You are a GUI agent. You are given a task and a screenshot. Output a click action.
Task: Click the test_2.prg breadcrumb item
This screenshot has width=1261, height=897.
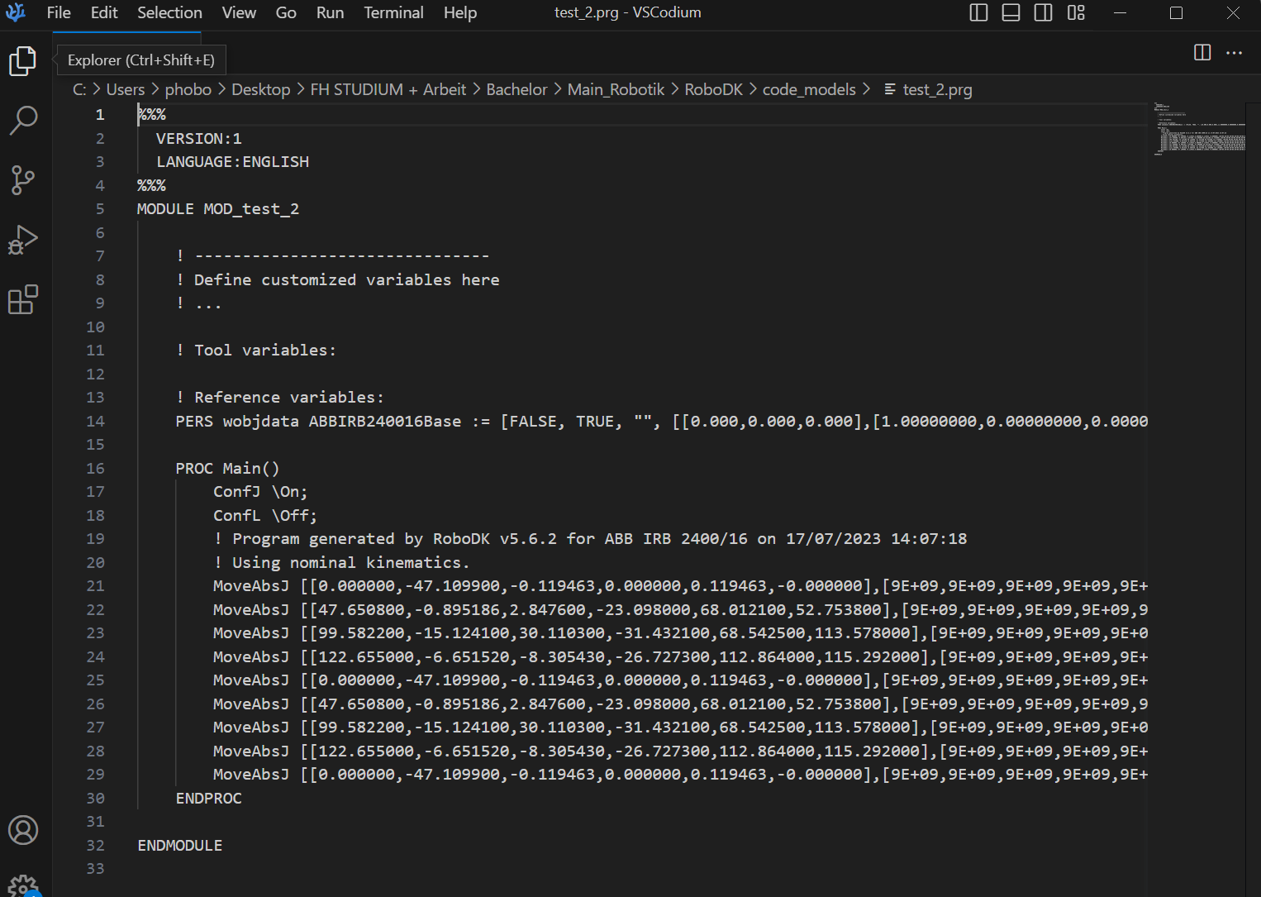[x=936, y=89]
